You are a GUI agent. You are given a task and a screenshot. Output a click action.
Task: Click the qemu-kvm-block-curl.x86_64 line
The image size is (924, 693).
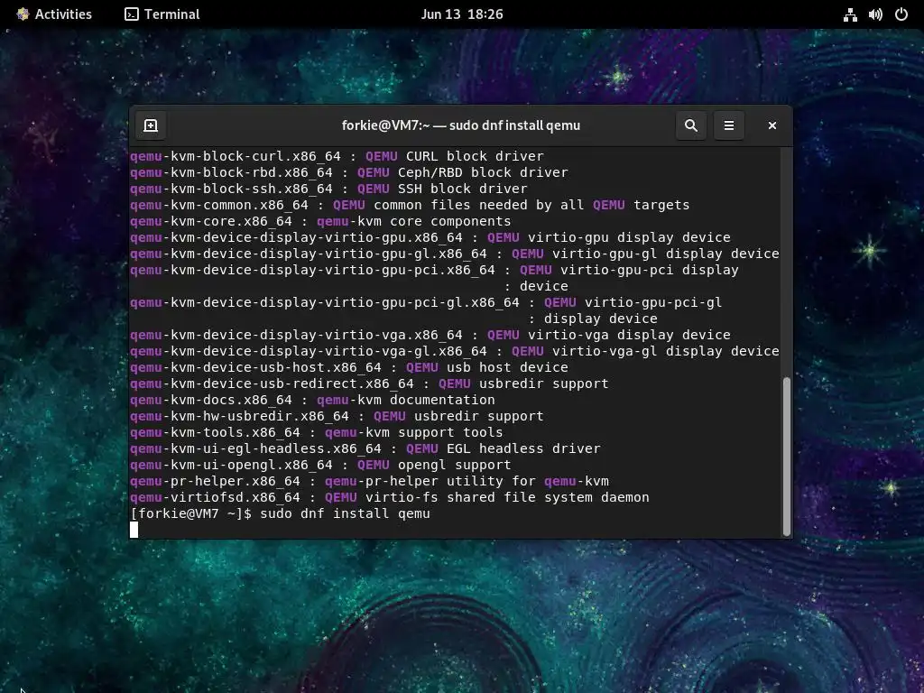pos(337,156)
